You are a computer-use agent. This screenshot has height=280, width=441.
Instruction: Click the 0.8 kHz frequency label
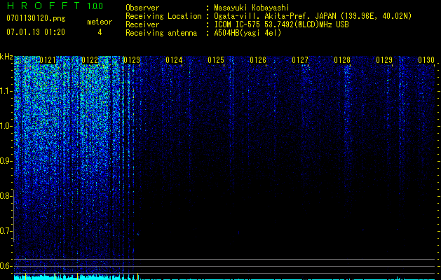[x=6, y=196]
